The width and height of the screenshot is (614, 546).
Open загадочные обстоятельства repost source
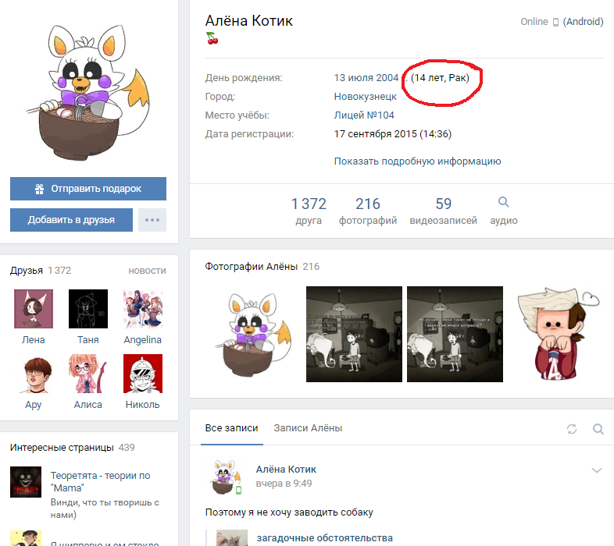click(x=325, y=538)
